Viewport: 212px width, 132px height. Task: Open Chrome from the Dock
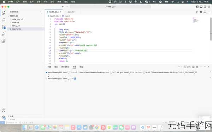tap(97, 127)
